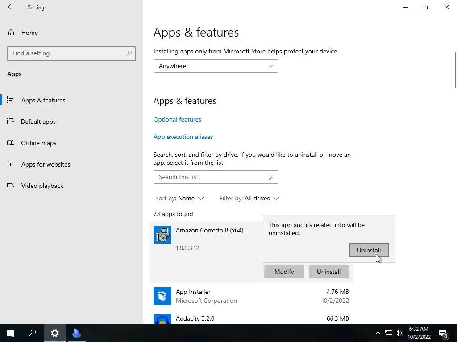Click the Apps for websites icon
This screenshot has height=342, width=457.
(11, 164)
